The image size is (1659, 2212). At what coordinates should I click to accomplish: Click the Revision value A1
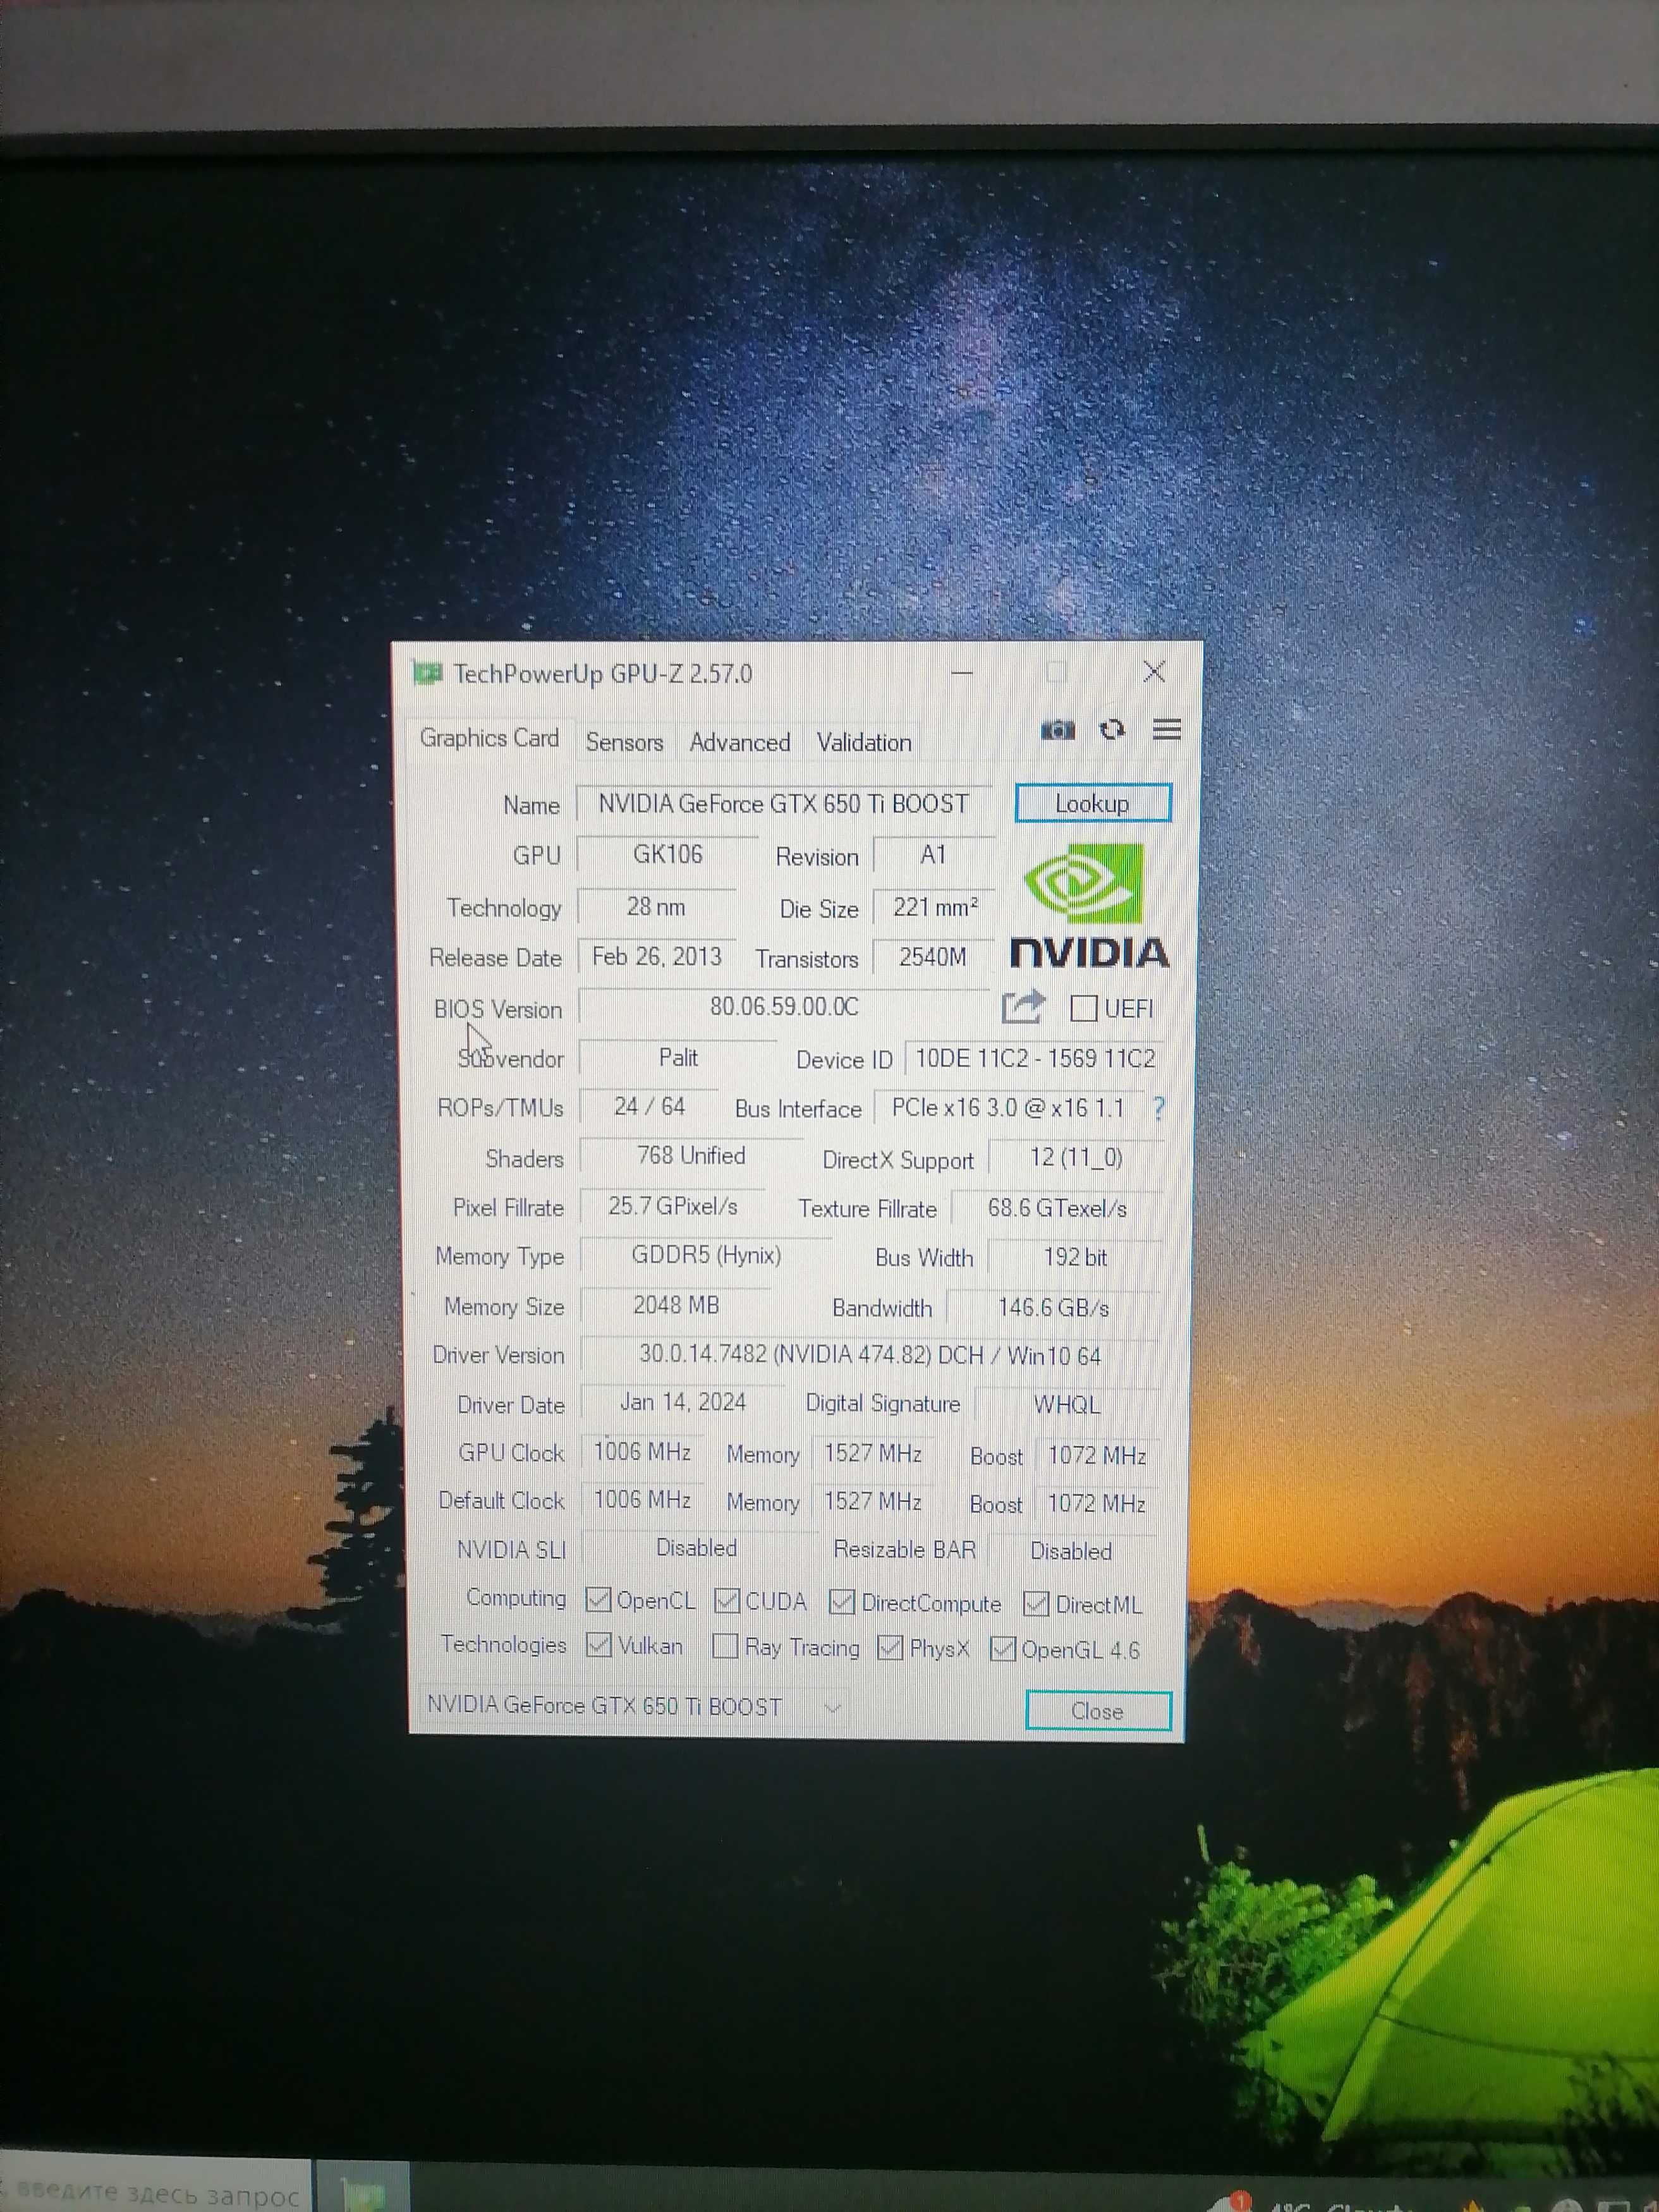(x=934, y=856)
